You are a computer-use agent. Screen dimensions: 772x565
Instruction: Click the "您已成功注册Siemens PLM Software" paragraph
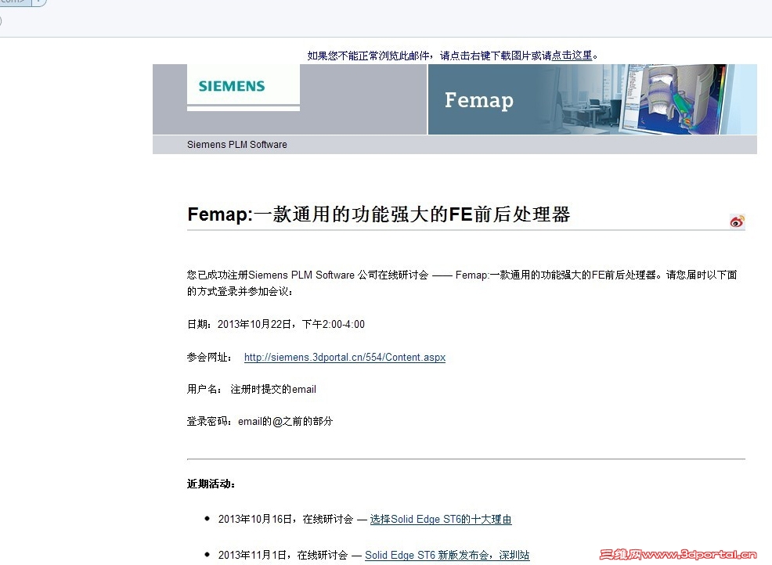click(462, 283)
